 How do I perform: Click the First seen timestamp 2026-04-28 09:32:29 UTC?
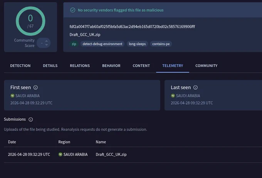point(32,103)
